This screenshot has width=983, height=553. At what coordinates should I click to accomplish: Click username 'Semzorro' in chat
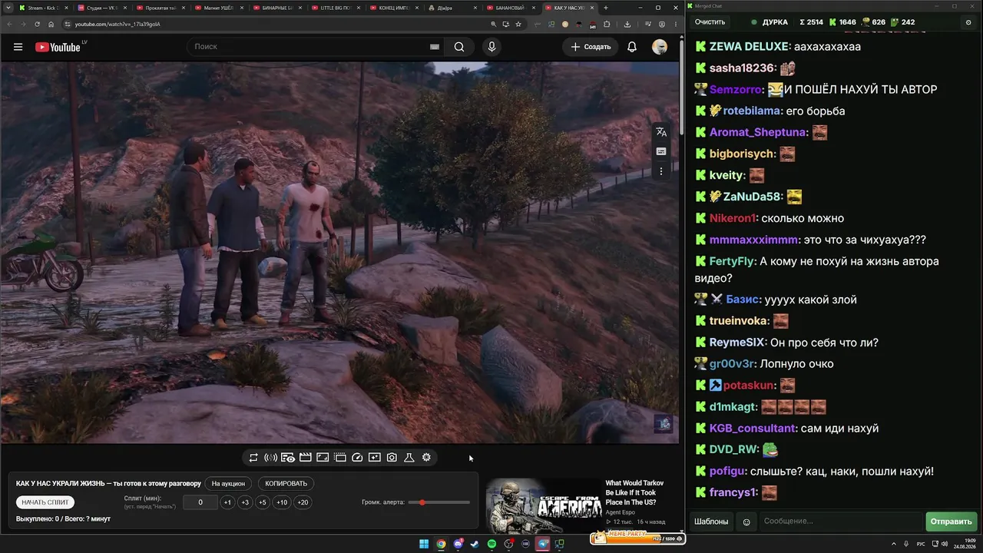736,89
